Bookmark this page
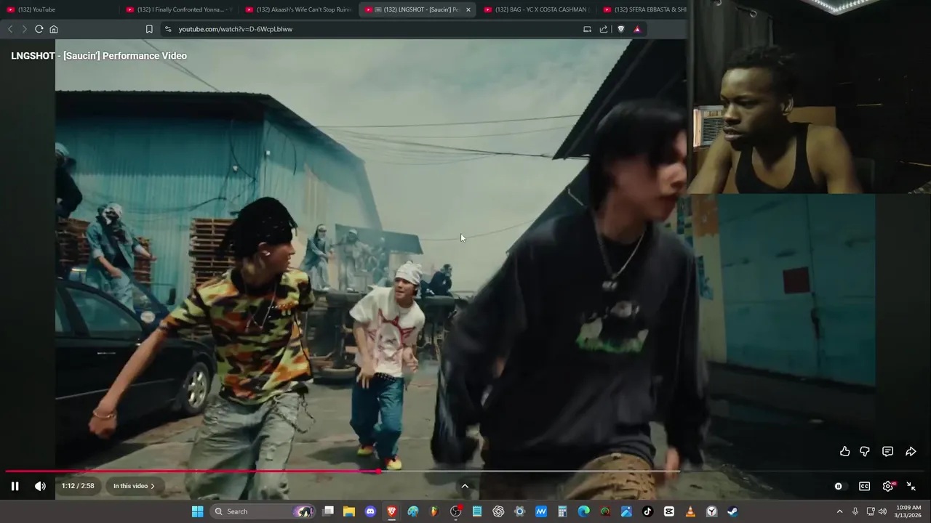931x523 pixels. click(x=149, y=29)
